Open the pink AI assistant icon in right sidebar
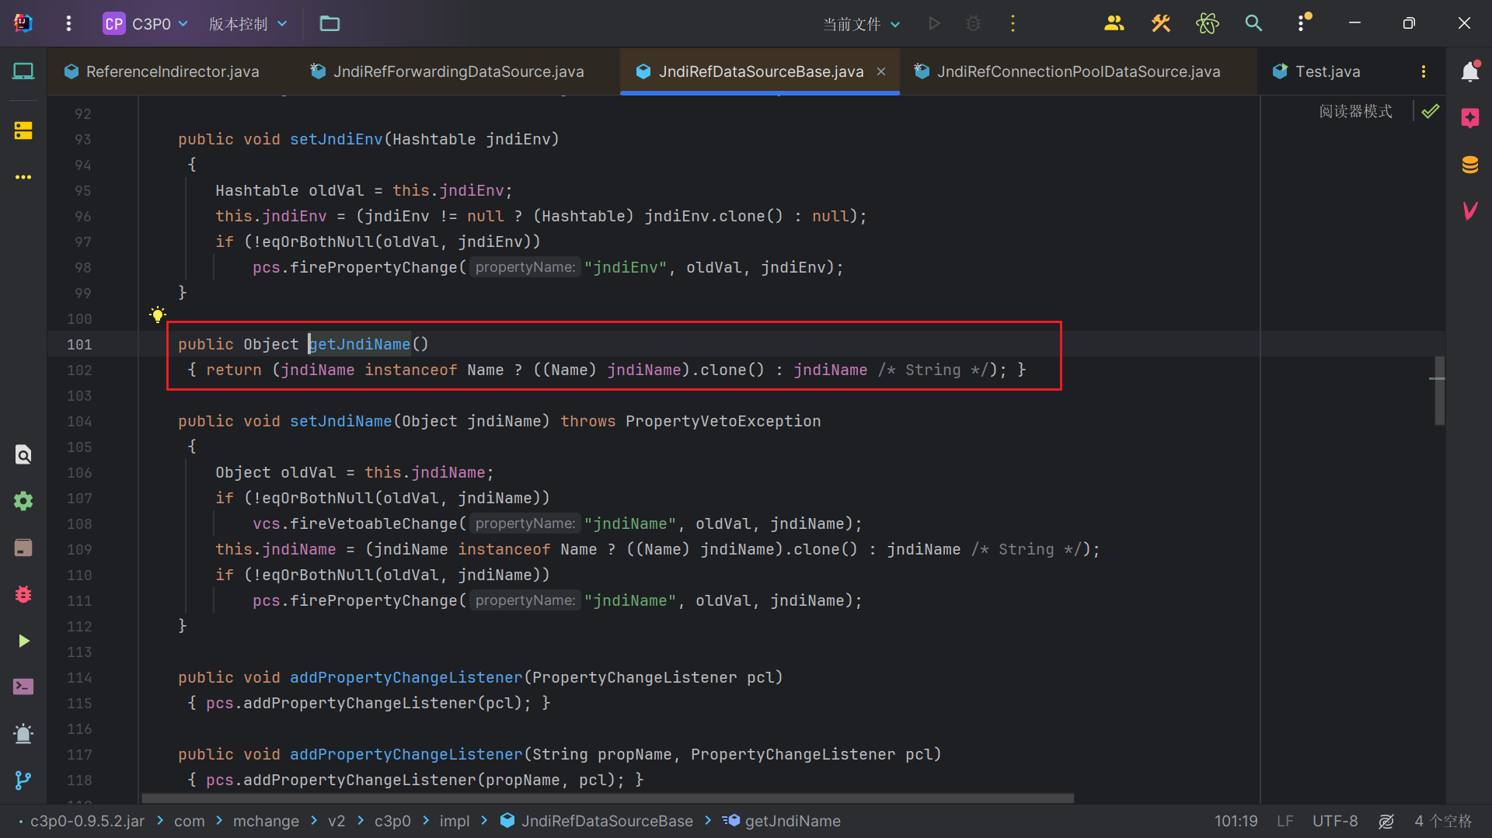Screen dimensions: 1492x838 [x=1469, y=118]
